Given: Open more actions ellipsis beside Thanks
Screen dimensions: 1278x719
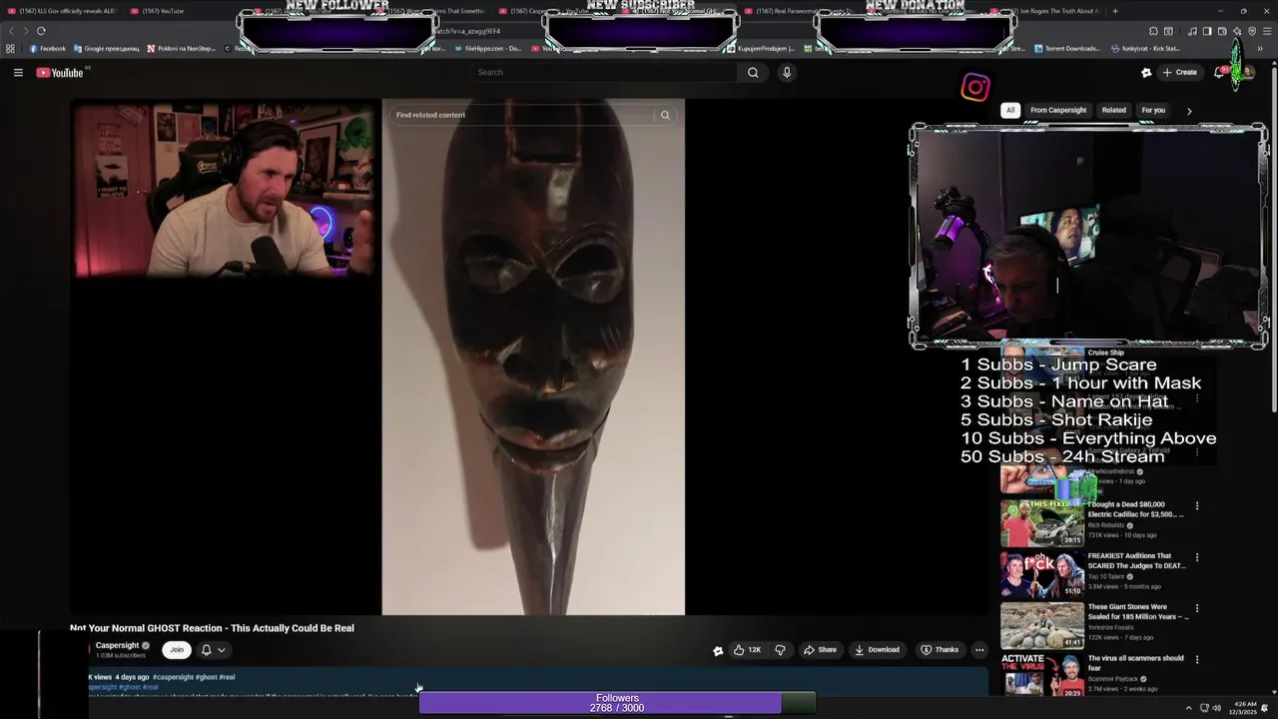Looking at the screenshot, I should 979,650.
